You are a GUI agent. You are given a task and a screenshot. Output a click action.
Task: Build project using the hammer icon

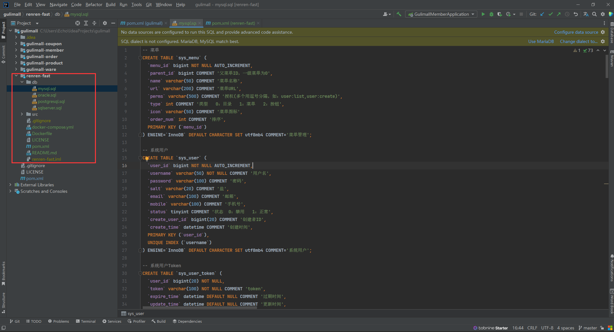coord(399,14)
